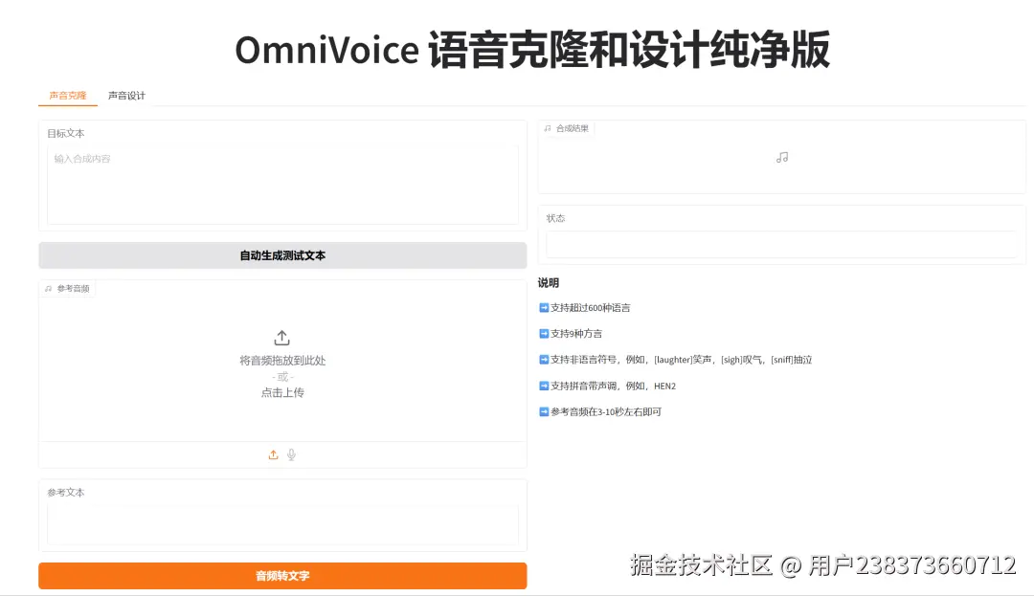The height and width of the screenshot is (596, 1034).
Task: Open the 声音设计 tab
Action: [126, 96]
